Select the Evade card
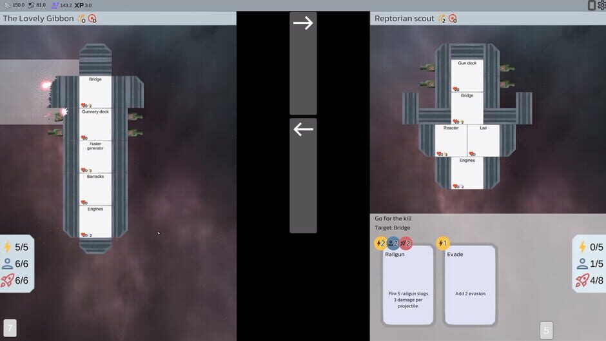This screenshot has width=606, height=341. point(470,285)
